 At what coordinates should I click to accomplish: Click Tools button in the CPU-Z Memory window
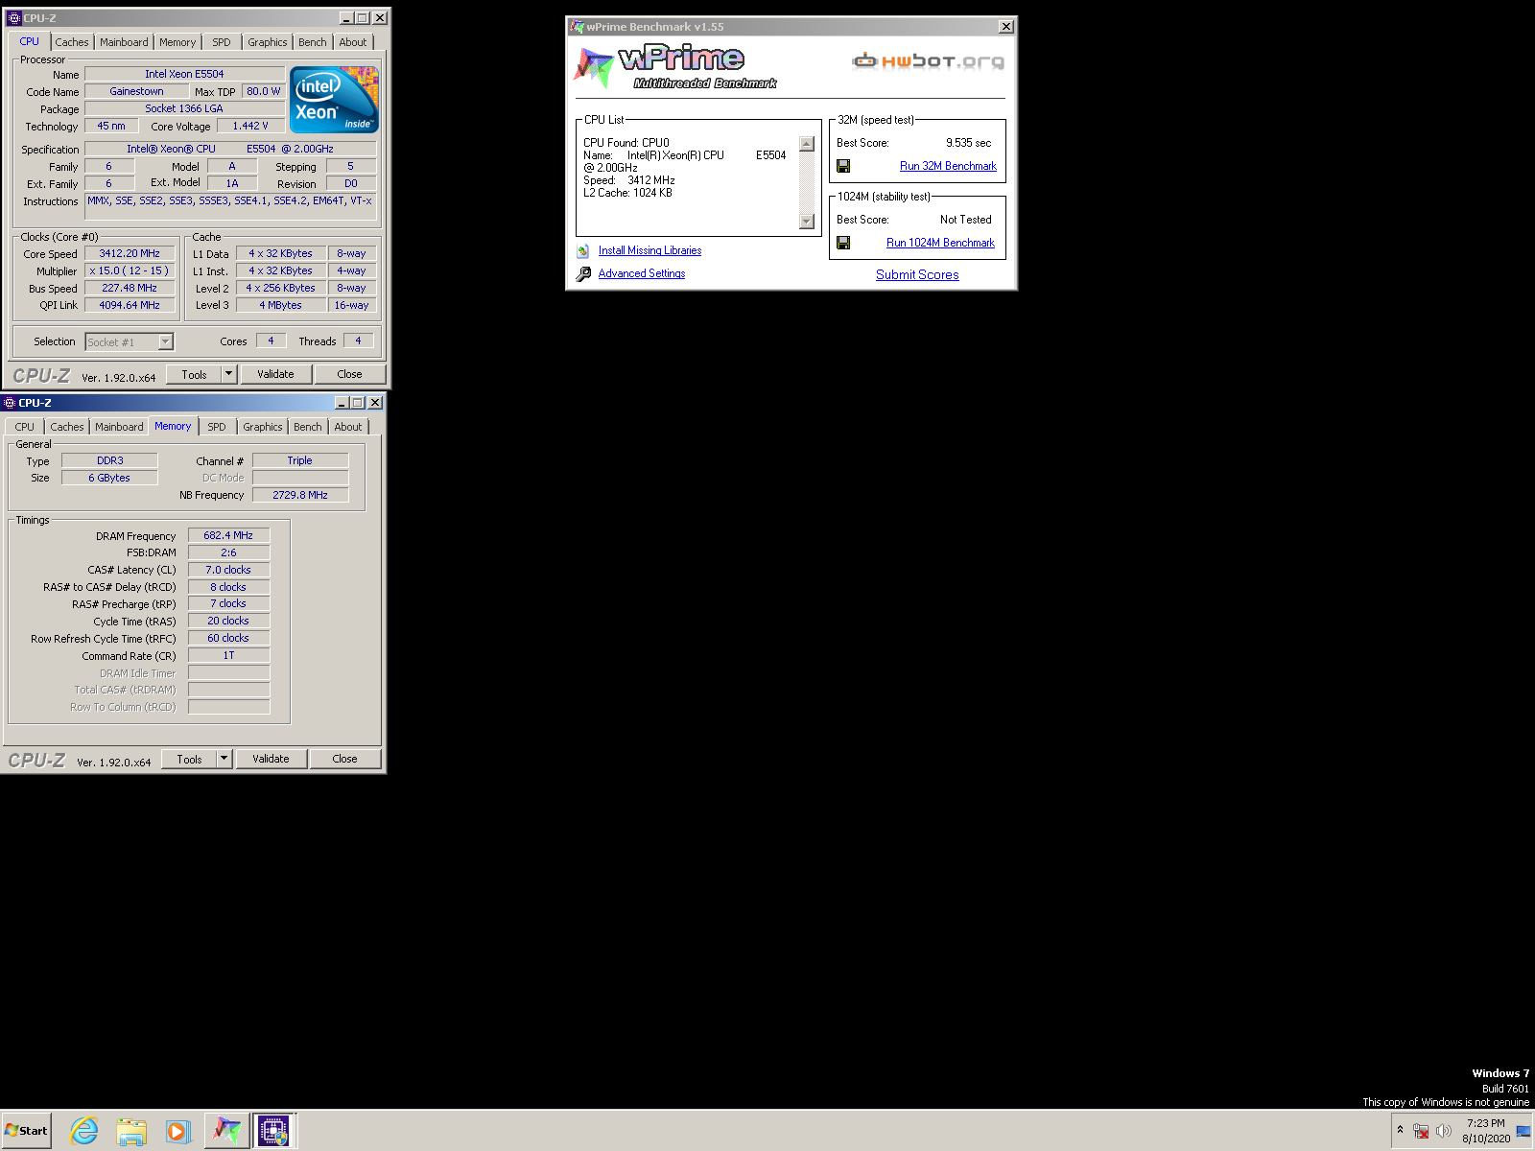[190, 759]
